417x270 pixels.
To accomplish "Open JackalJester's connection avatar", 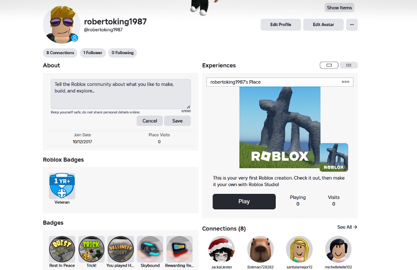I will point(222,249).
